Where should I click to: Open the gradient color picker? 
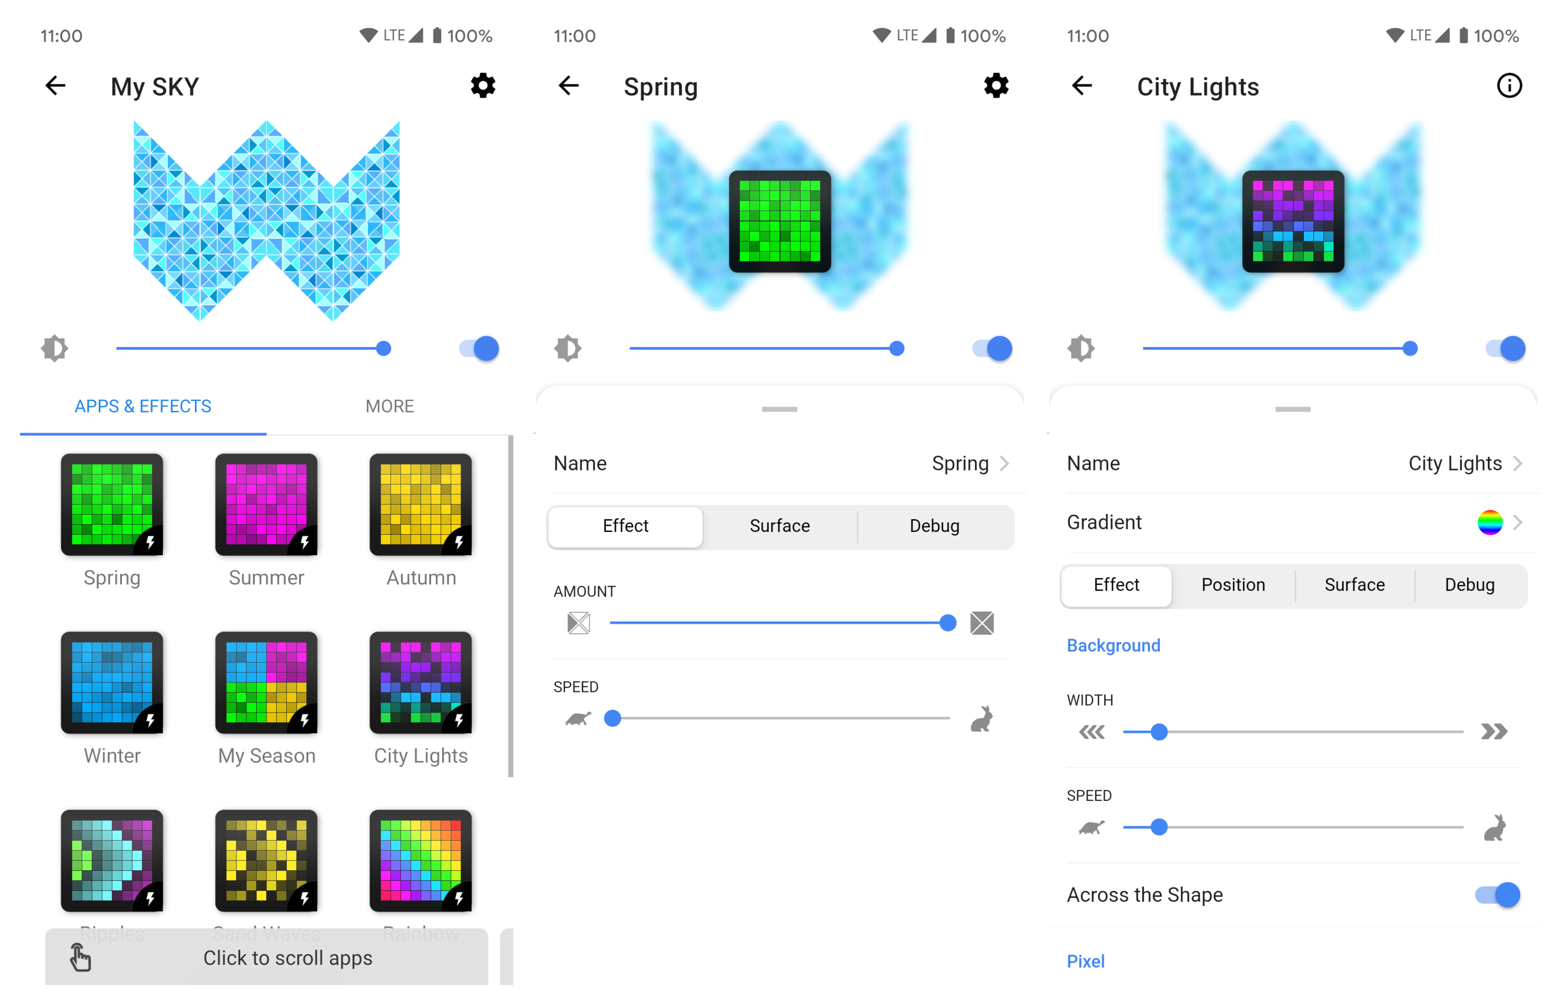click(x=1491, y=524)
